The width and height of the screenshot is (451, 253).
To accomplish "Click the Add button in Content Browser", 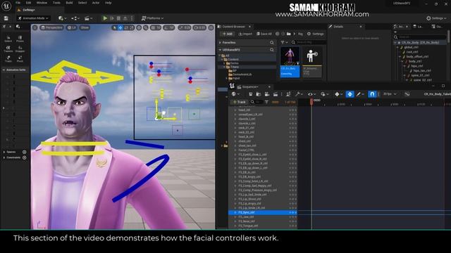I will pyautogui.click(x=227, y=34).
